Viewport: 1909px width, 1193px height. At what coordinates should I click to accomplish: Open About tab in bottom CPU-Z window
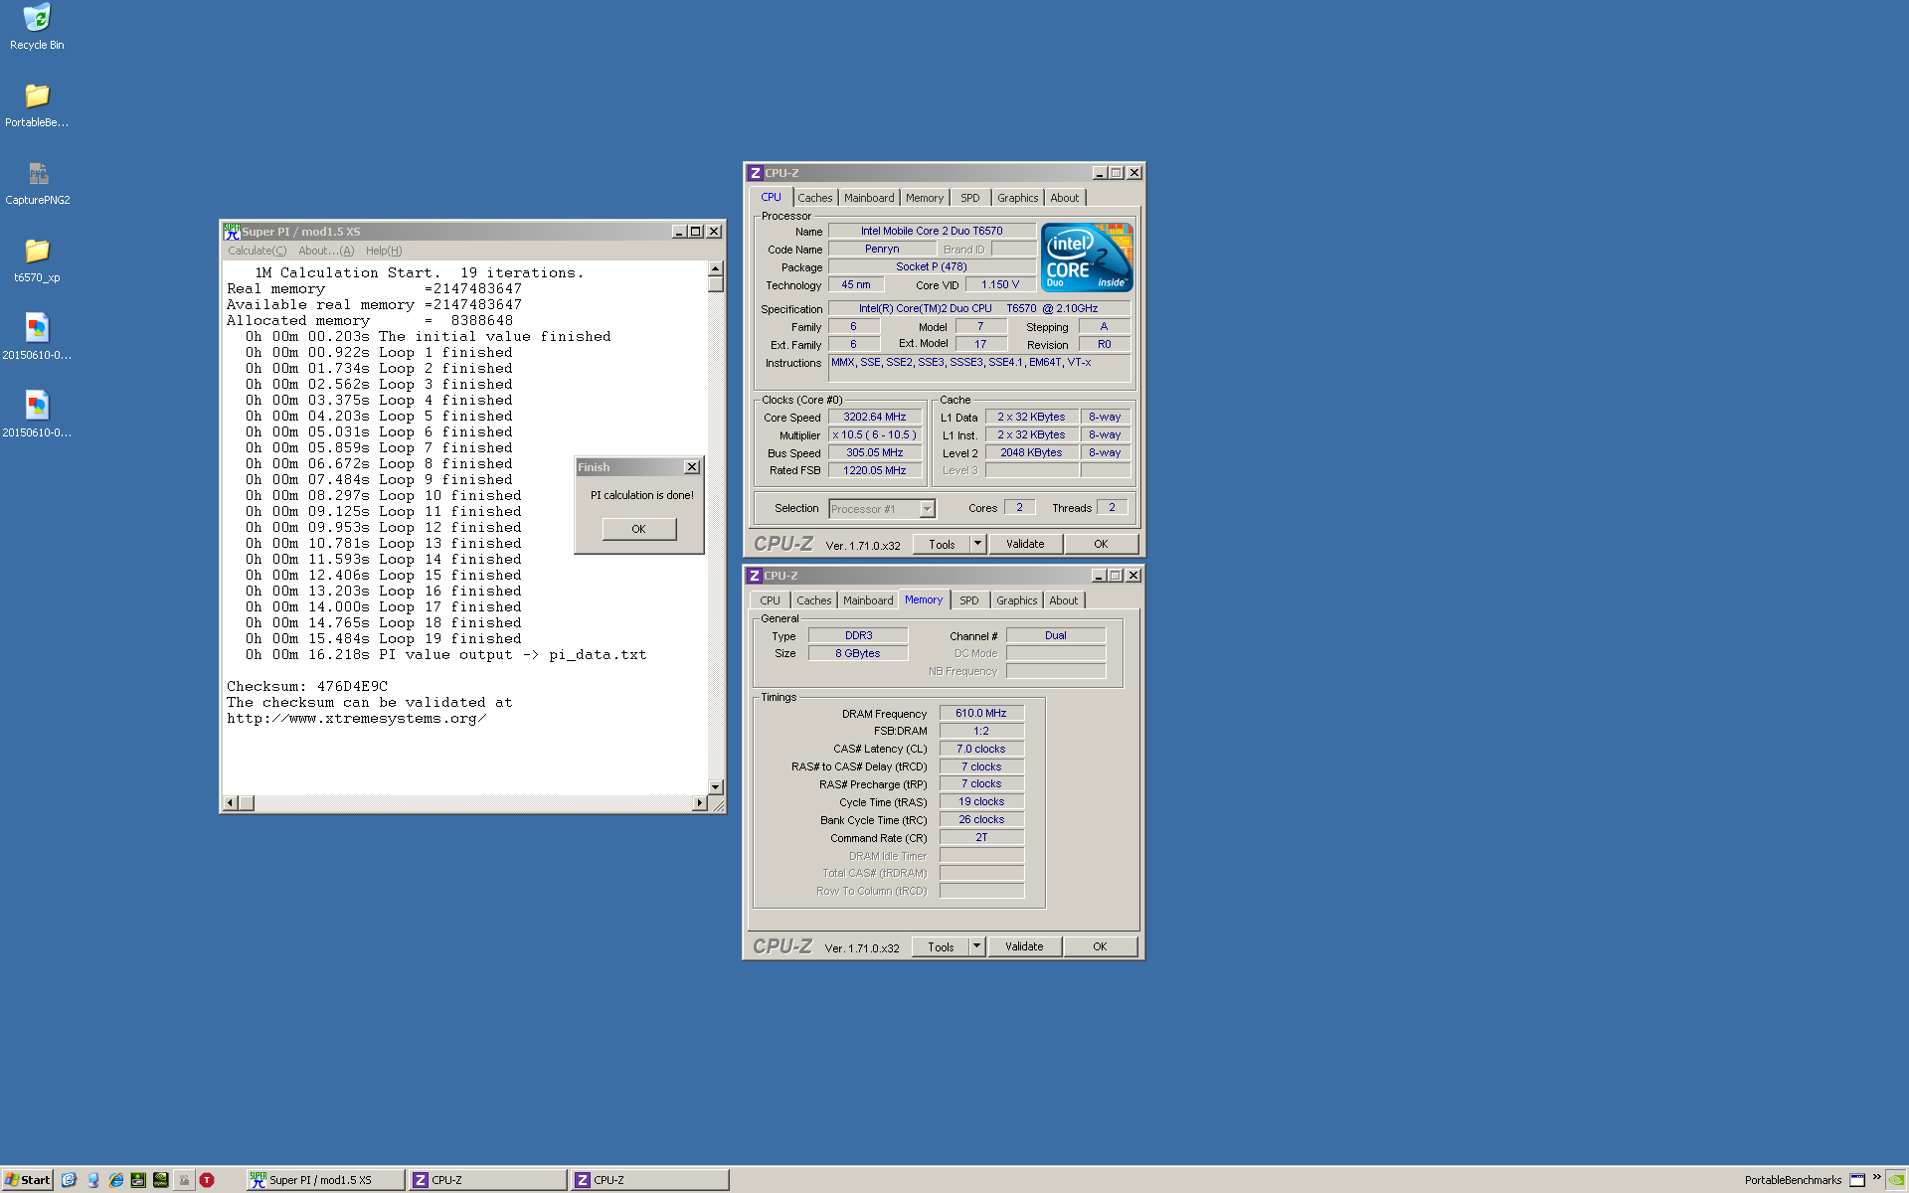[1064, 600]
